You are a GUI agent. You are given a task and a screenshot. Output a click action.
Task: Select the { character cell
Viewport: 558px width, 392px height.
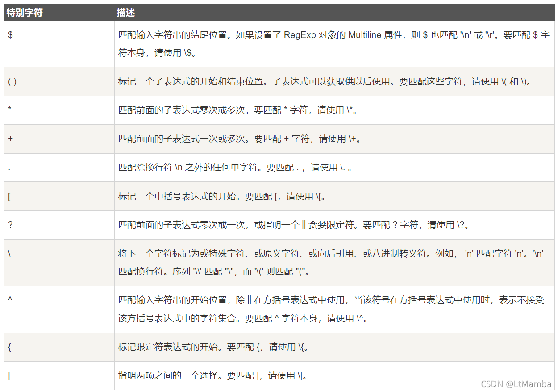[x=59, y=347]
